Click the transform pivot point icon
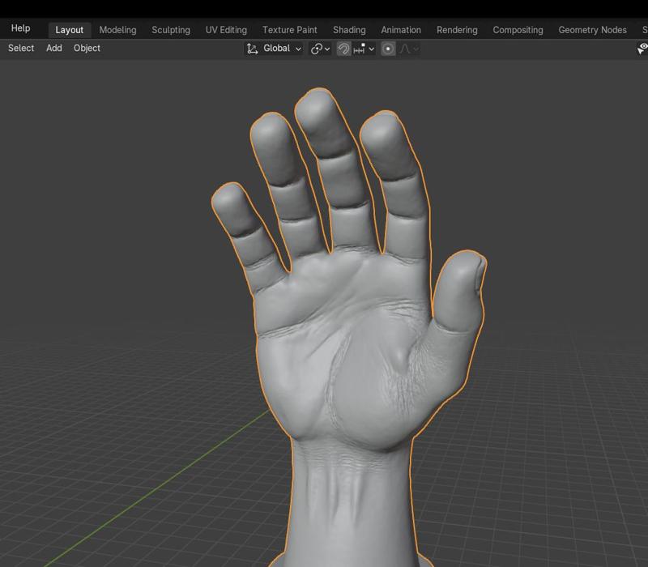 [x=318, y=48]
